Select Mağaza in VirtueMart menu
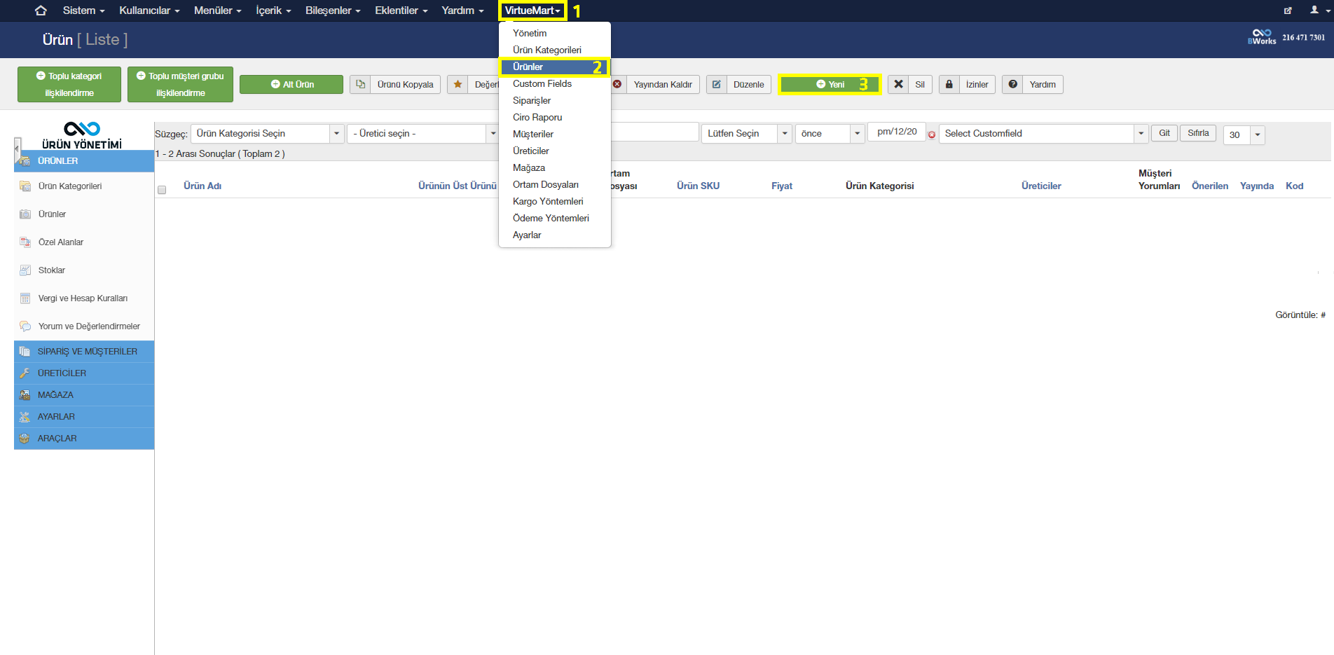 point(529,167)
